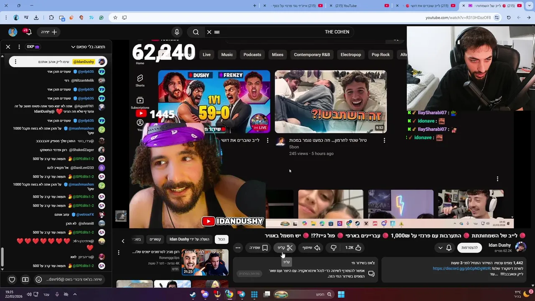Reload the page
535x301 pixels.
(x=509, y=18)
